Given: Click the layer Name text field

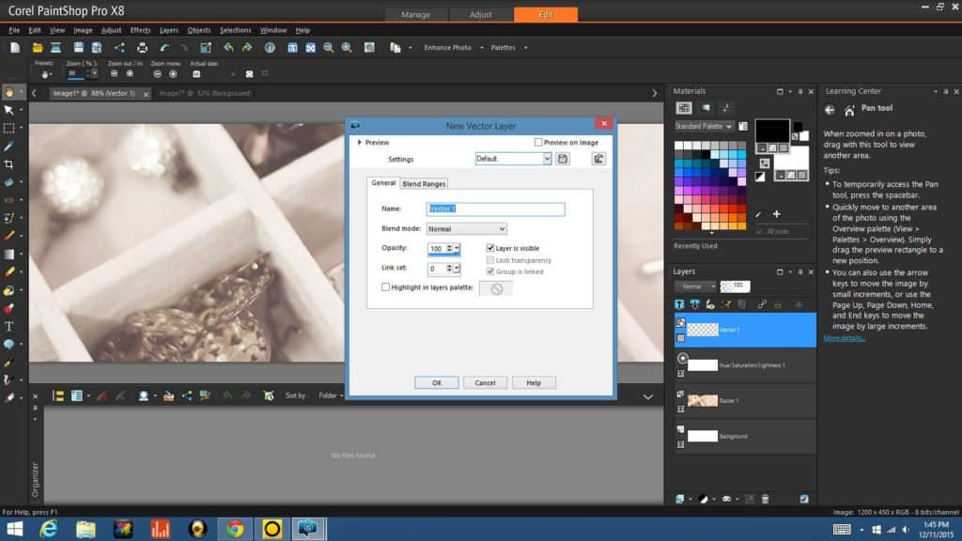Looking at the screenshot, I should [495, 209].
